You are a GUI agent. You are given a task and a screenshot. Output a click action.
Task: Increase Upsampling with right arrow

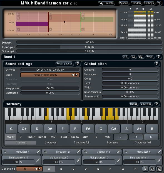click(39, 169)
